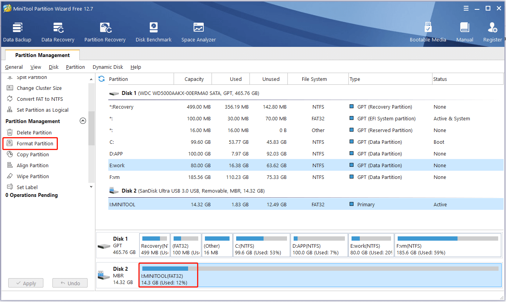Select the D:APP partition row
This screenshot has height=302, width=506.
306,154
